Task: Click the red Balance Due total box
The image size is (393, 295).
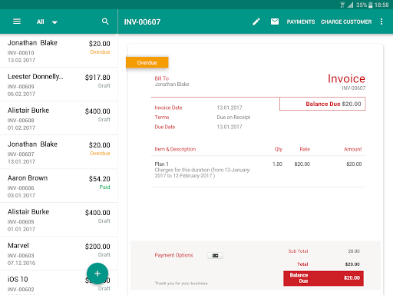Action: click(x=323, y=278)
